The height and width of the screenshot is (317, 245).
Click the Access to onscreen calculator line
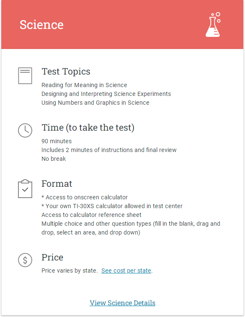click(x=85, y=197)
